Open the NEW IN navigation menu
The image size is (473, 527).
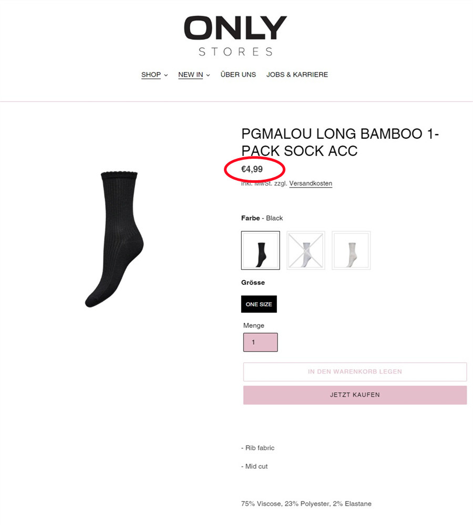tap(190, 75)
